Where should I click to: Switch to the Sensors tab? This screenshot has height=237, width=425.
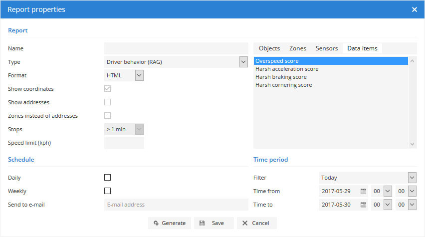[327, 48]
